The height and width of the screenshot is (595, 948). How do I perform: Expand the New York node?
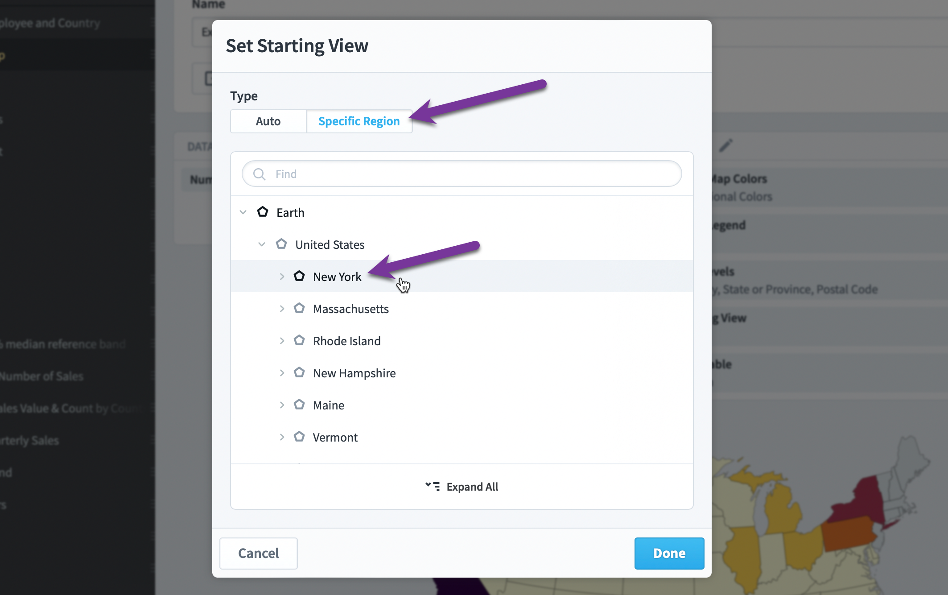tap(282, 277)
